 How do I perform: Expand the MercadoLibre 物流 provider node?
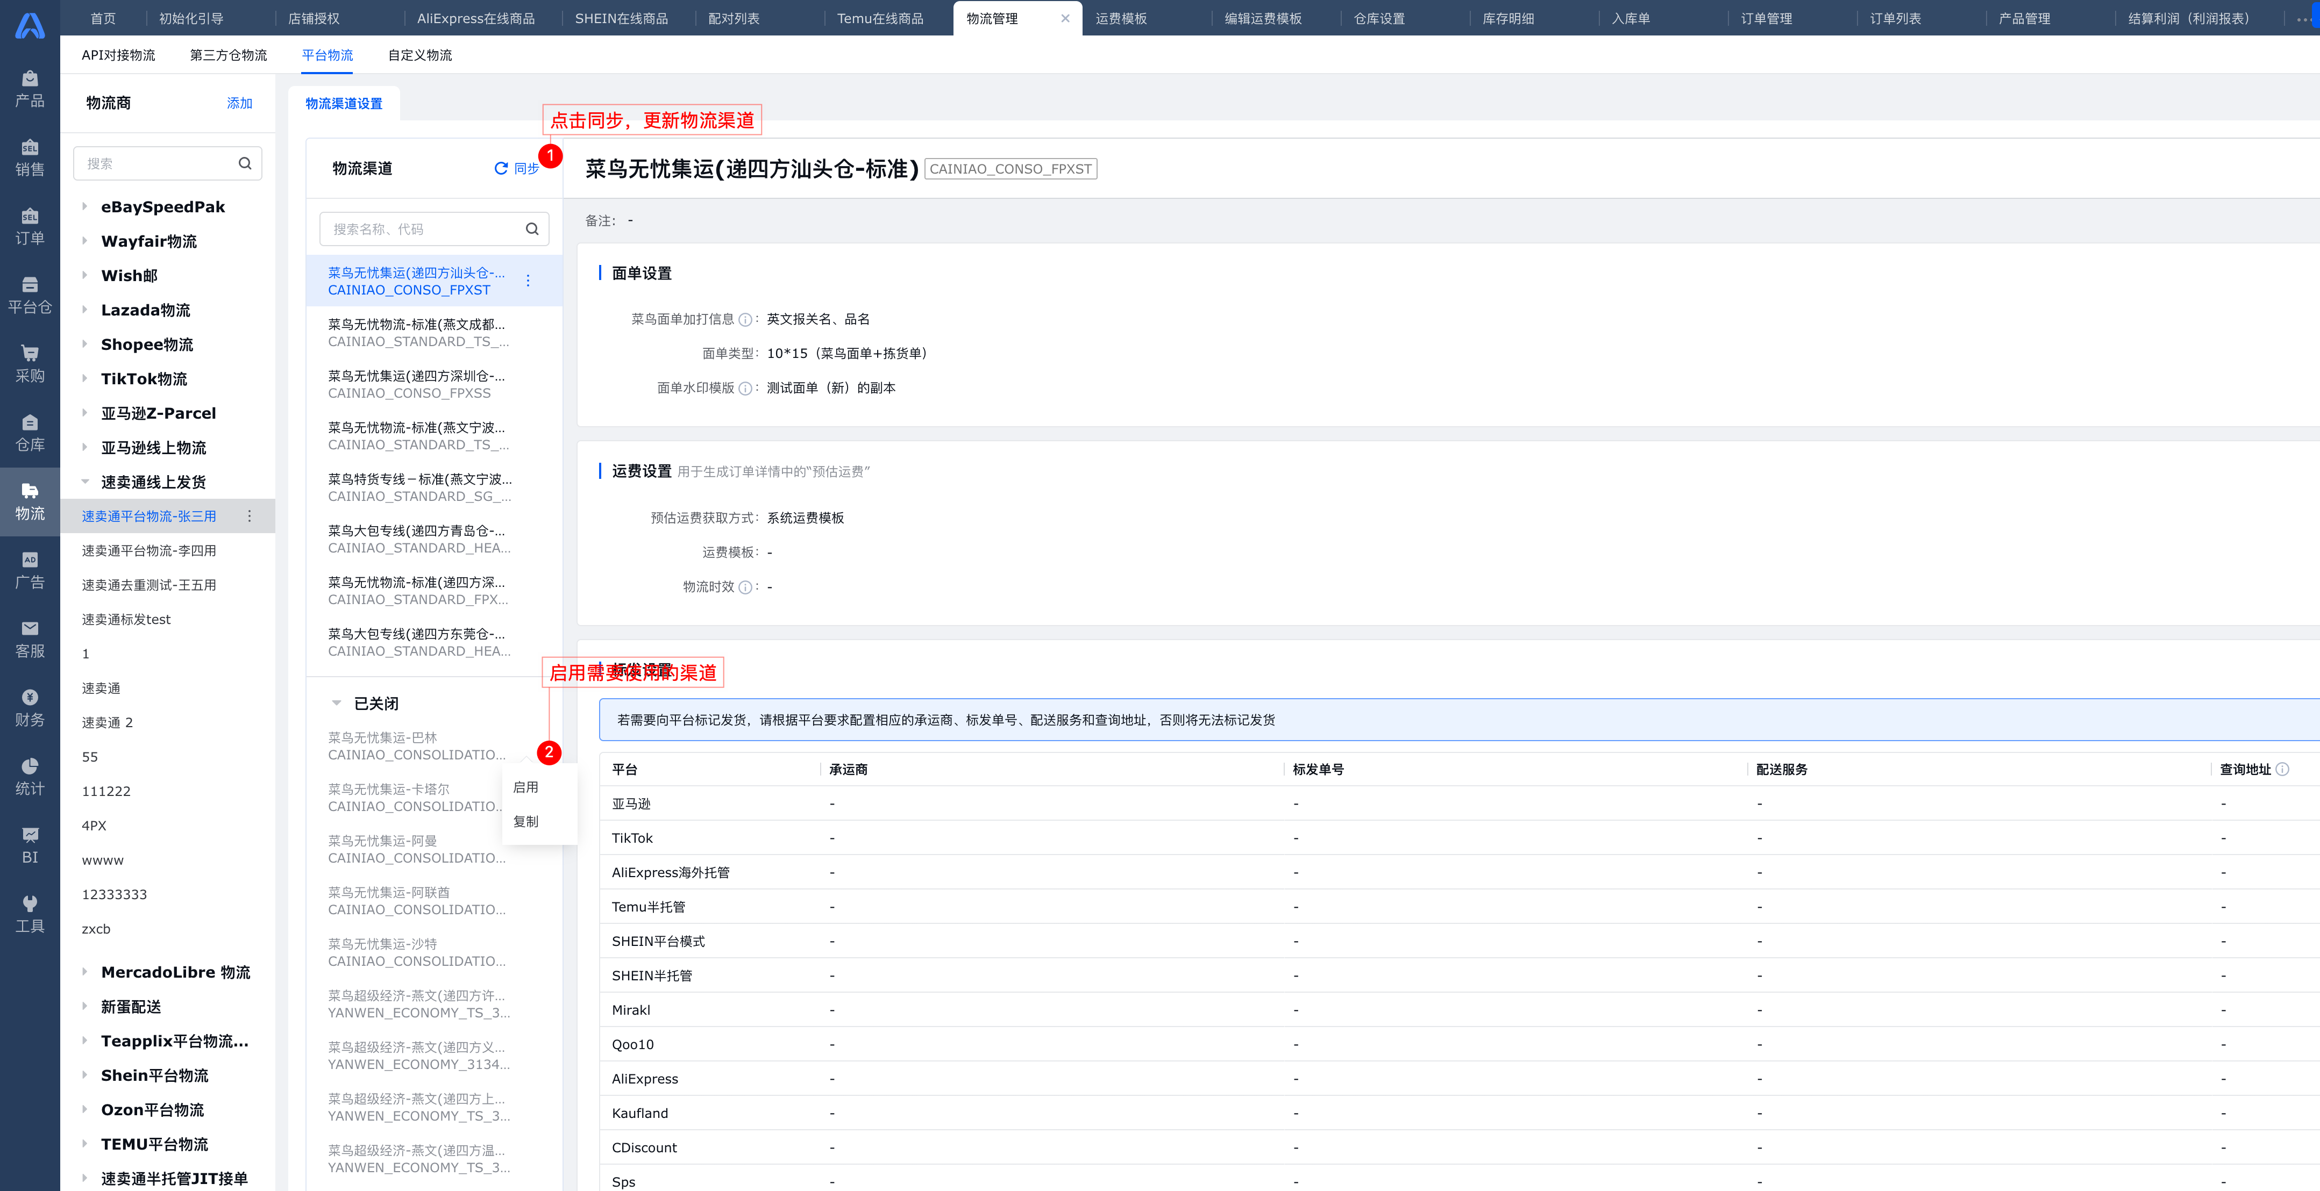(x=84, y=972)
